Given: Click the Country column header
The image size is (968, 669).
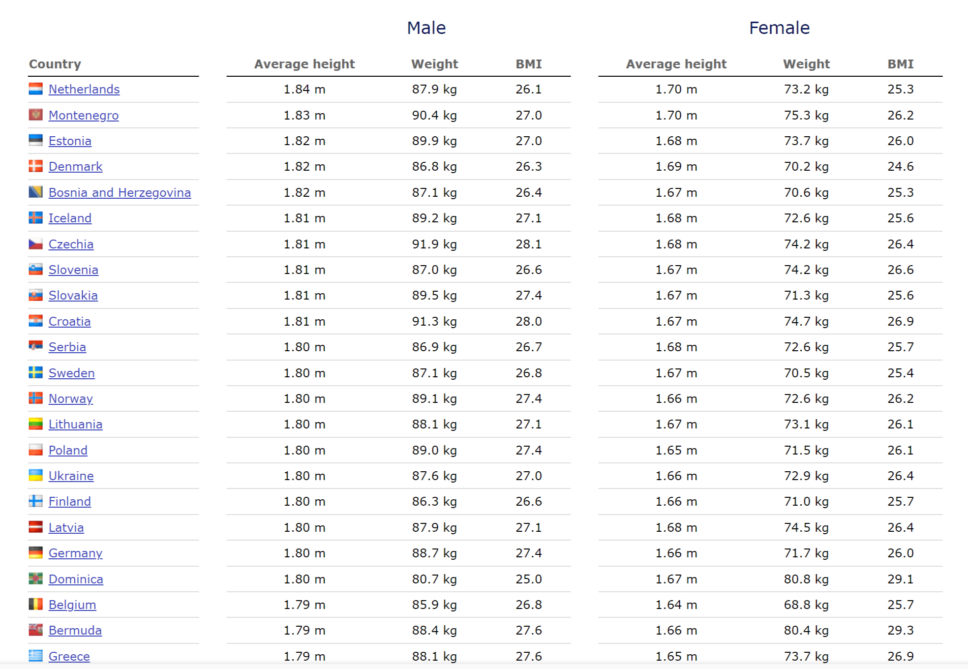Looking at the screenshot, I should coord(55,64).
